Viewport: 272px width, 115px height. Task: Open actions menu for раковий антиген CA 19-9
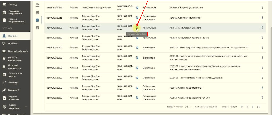pyautogui.click(x=262, y=98)
